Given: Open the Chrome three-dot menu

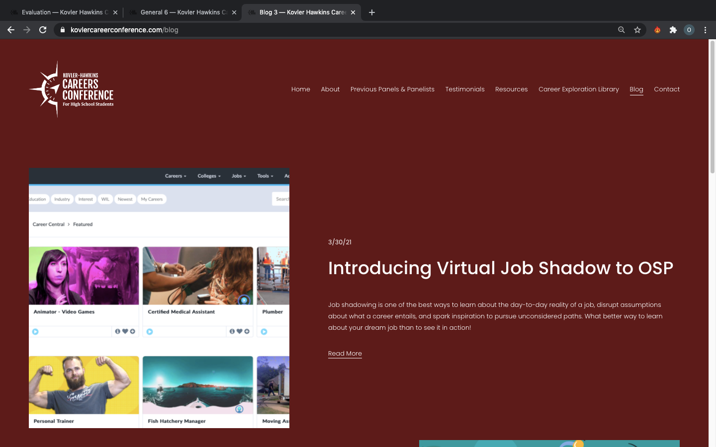Looking at the screenshot, I should pos(705,30).
